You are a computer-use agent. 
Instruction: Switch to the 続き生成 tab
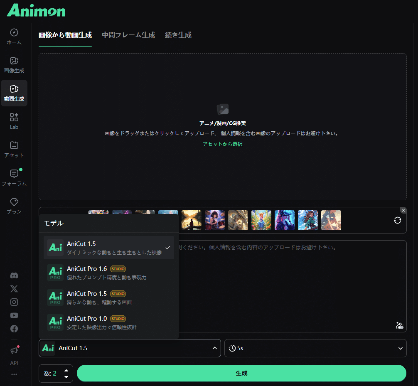click(x=178, y=35)
